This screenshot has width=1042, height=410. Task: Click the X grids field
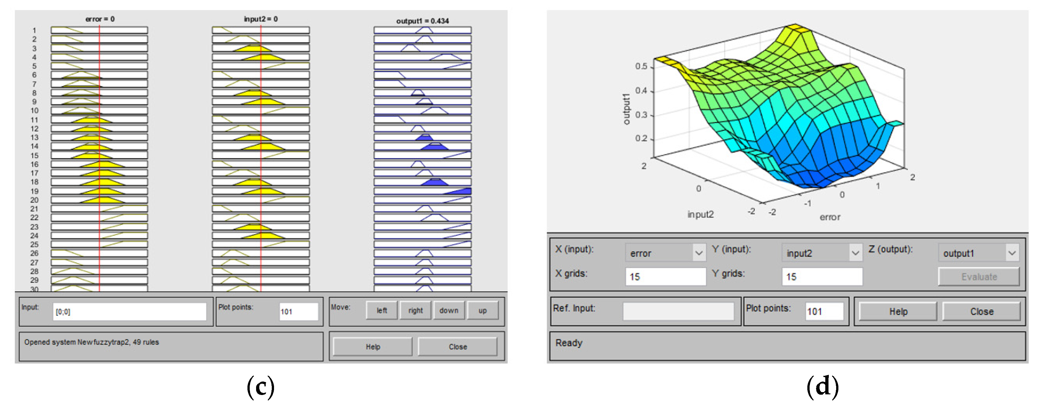[x=666, y=277]
